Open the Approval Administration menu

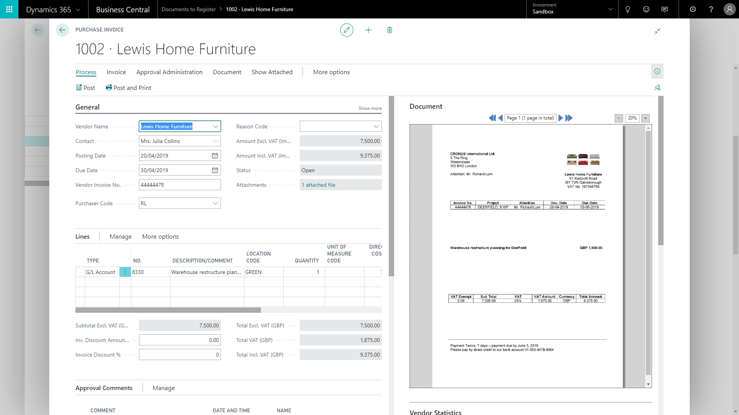[x=169, y=72]
